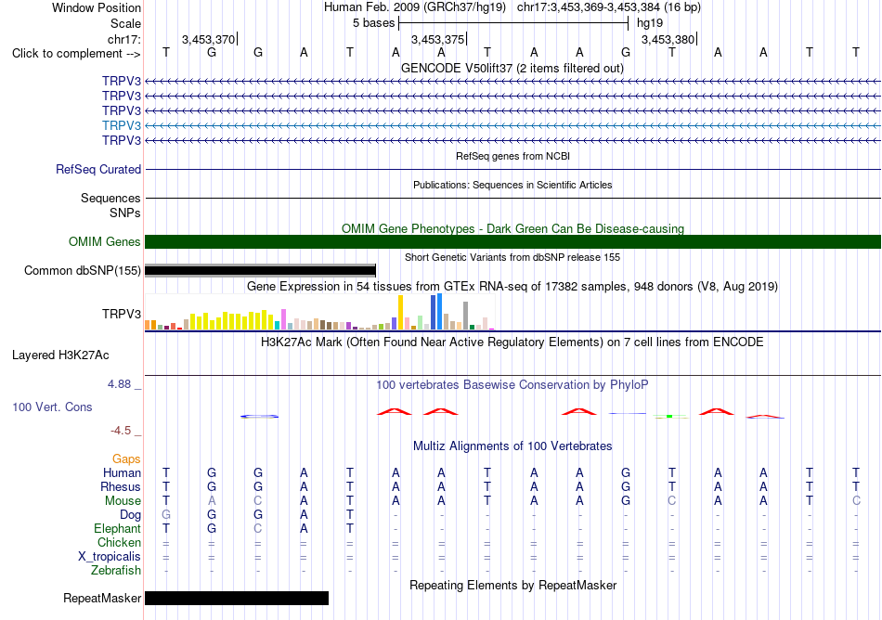Click the 'Click to complement -->' label

(x=76, y=54)
